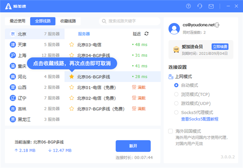Click the refresh latency icon
Image resolution: width=243 pixels, height=168 pixels.
coord(147,34)
